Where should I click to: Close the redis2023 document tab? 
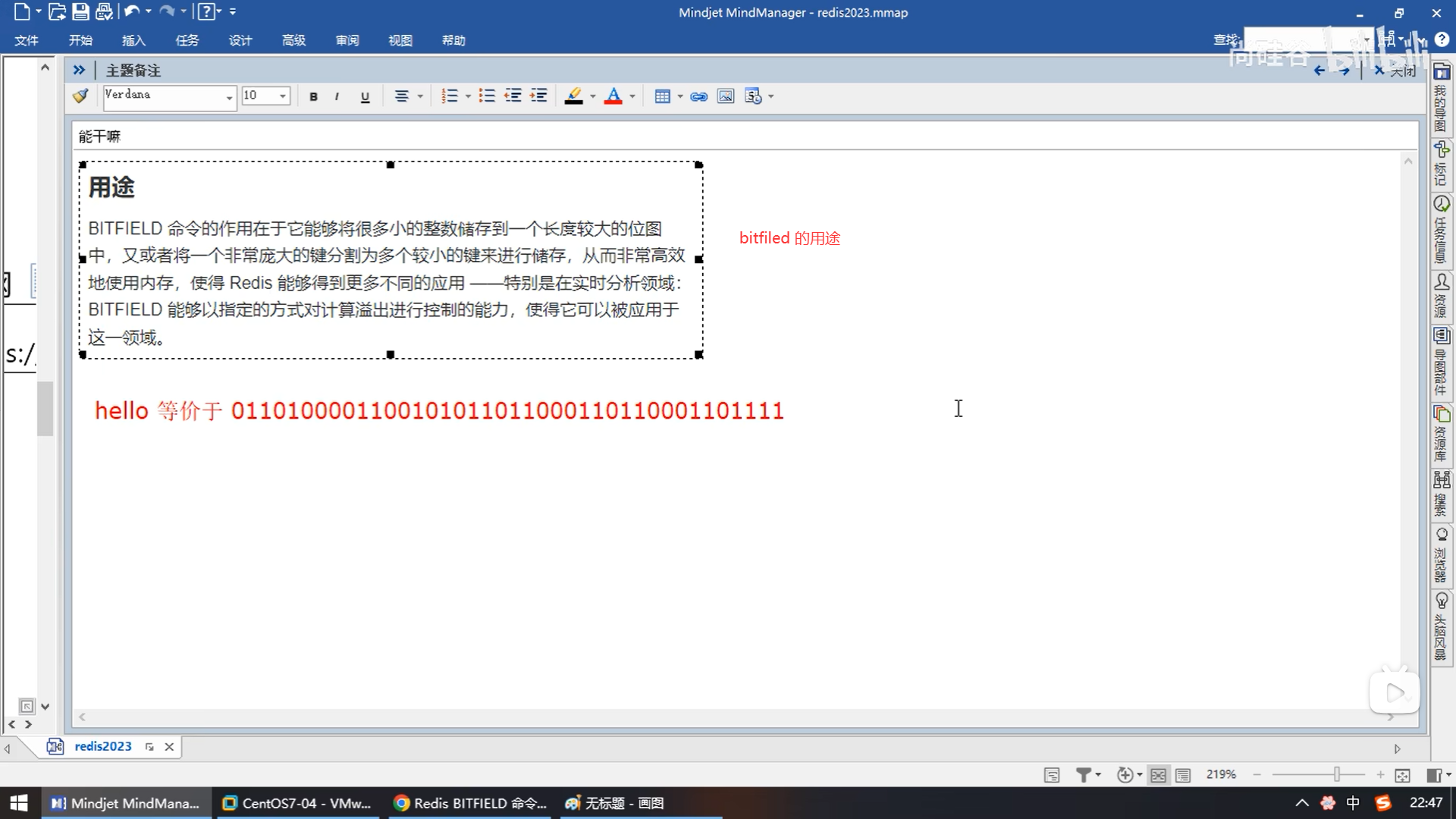pyautogui.click(x=169, y=747)
